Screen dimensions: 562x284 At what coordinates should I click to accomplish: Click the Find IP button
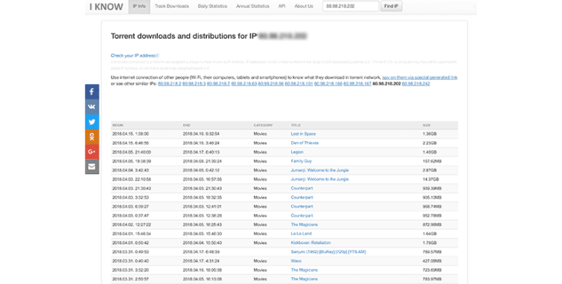391,6
